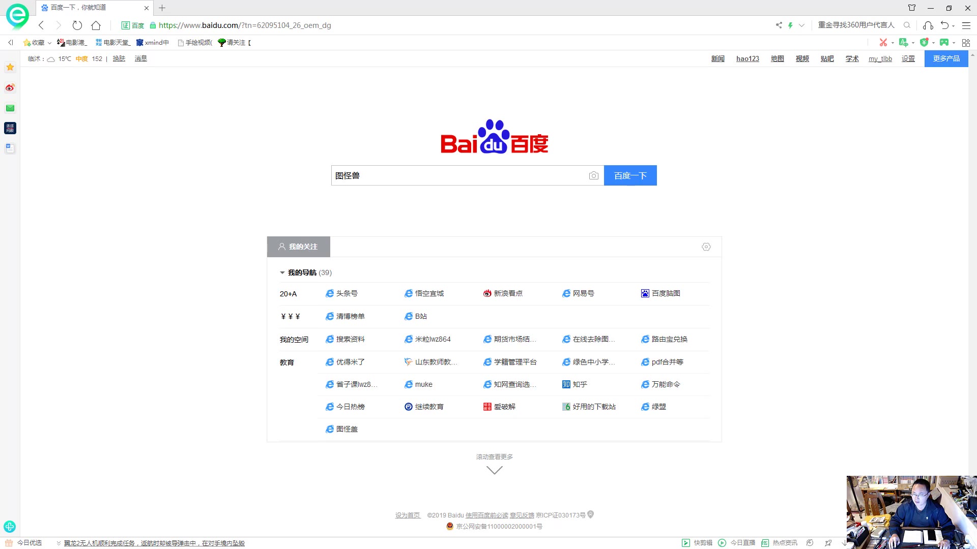
Task: Select the 我的关注 tab
Action: 298,247
